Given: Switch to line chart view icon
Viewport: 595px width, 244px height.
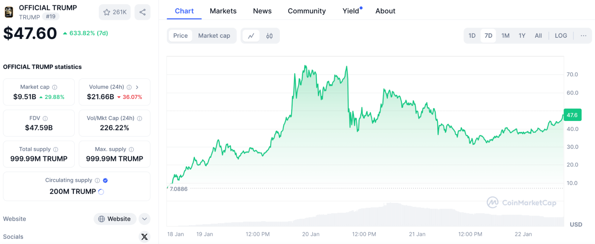Looking at the screenshot, I should click(x=251, y=36).
